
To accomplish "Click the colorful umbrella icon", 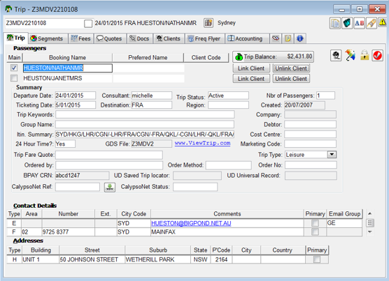I will tap(351, 55).
